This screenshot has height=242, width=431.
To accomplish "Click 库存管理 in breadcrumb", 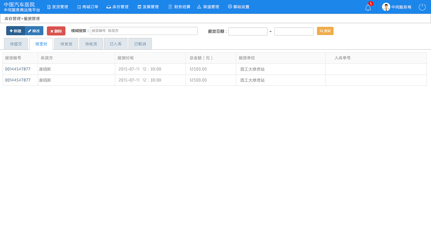I will (x=13, y=19).
